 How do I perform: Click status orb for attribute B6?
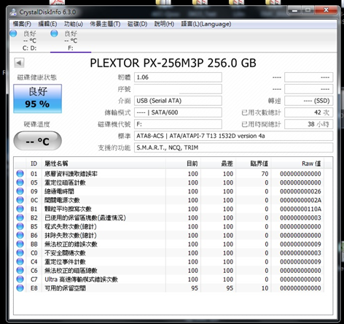tap(20, 235)
